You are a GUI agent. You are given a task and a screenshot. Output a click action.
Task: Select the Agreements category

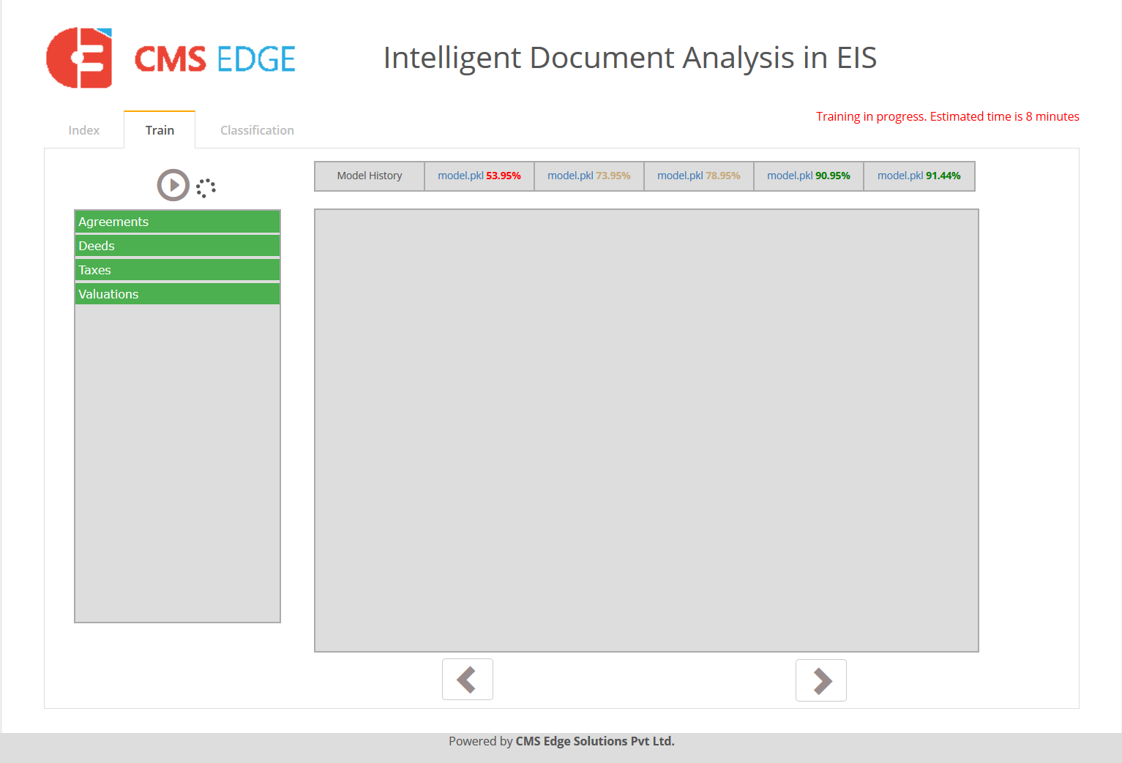(x=177, y=222)
